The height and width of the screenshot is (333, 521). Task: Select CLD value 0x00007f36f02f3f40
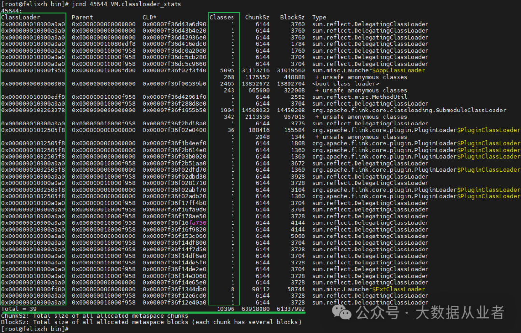click(174, 70)
